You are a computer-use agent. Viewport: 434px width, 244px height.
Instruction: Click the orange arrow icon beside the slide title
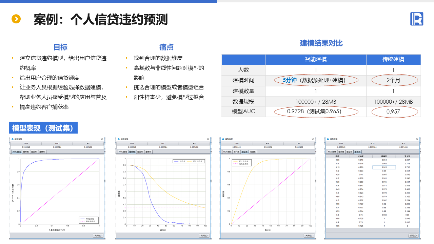[16, 19]
